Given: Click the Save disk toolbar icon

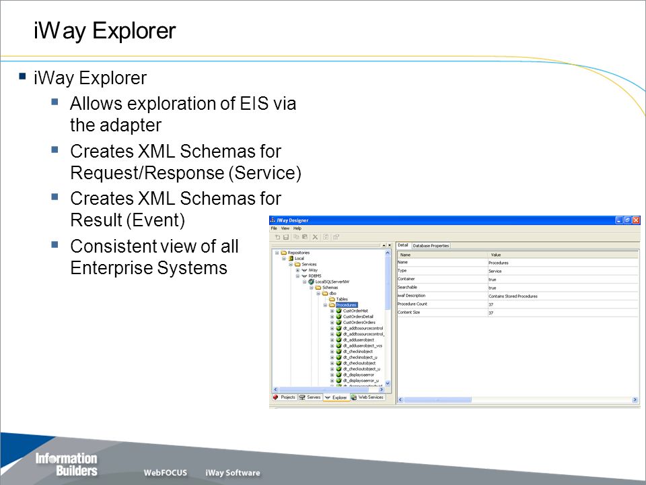Looking at the screenshot, I should [x=285, y=237].
